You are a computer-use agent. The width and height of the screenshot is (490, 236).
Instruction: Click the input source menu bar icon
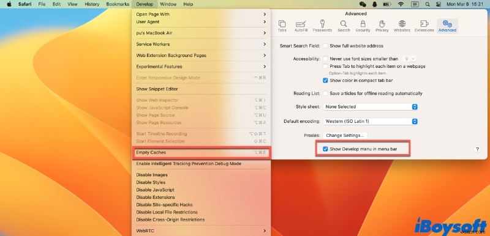pos(415,4)
